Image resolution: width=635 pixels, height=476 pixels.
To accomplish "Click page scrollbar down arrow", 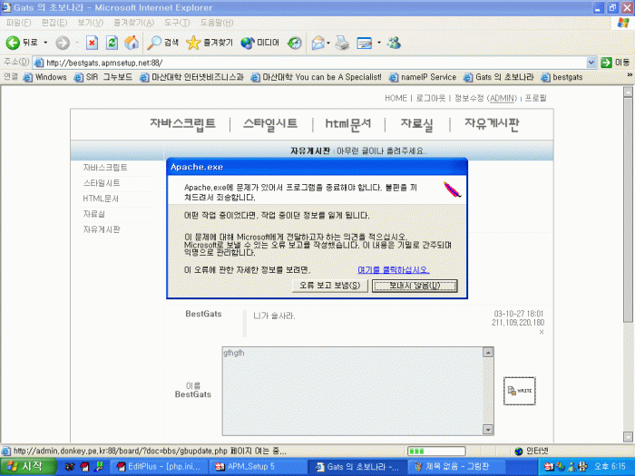I will [628, 437].
